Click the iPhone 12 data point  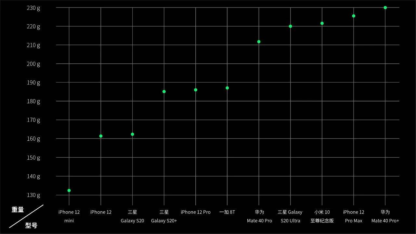pos(101,136)
